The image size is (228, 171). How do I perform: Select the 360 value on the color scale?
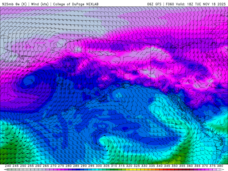coord(190,166)
